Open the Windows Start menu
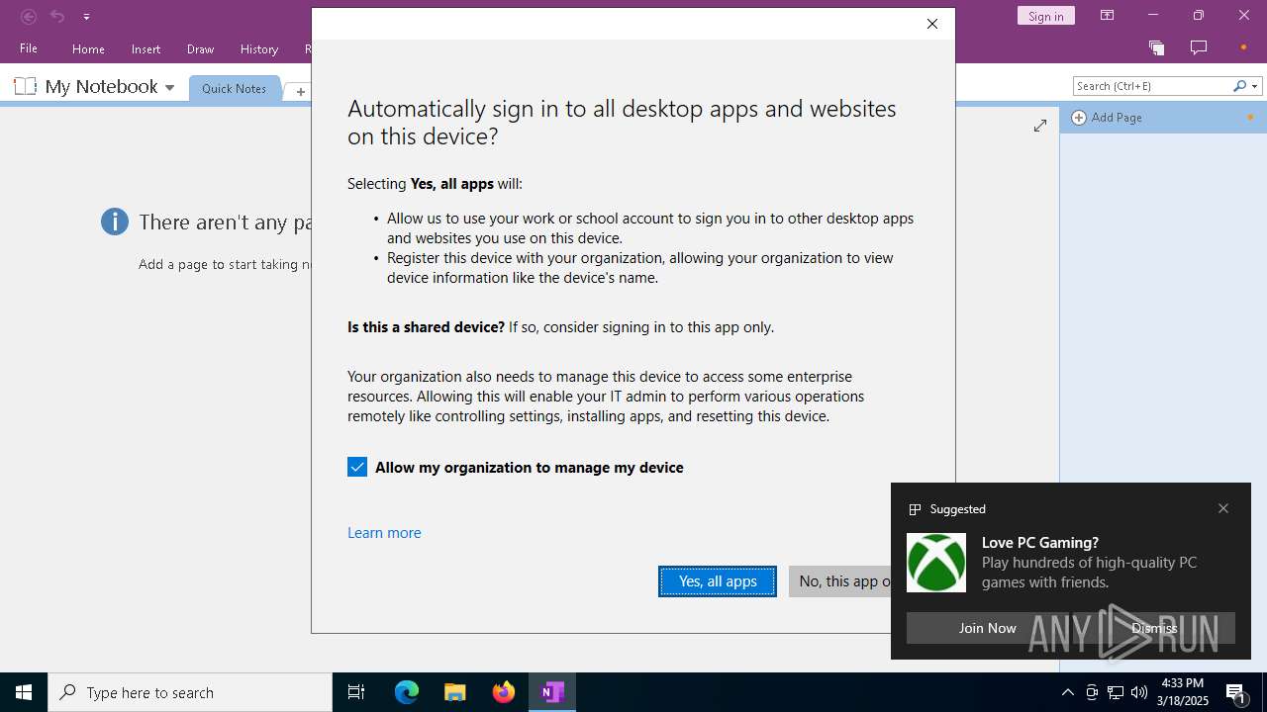 [x=24, y=692]
